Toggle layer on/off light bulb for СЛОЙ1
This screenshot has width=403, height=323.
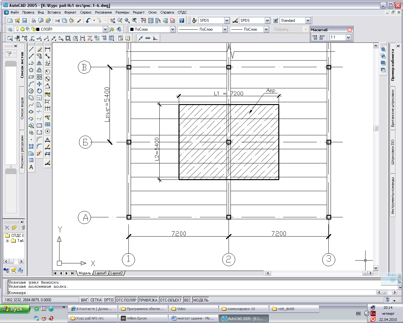[18, 29]
